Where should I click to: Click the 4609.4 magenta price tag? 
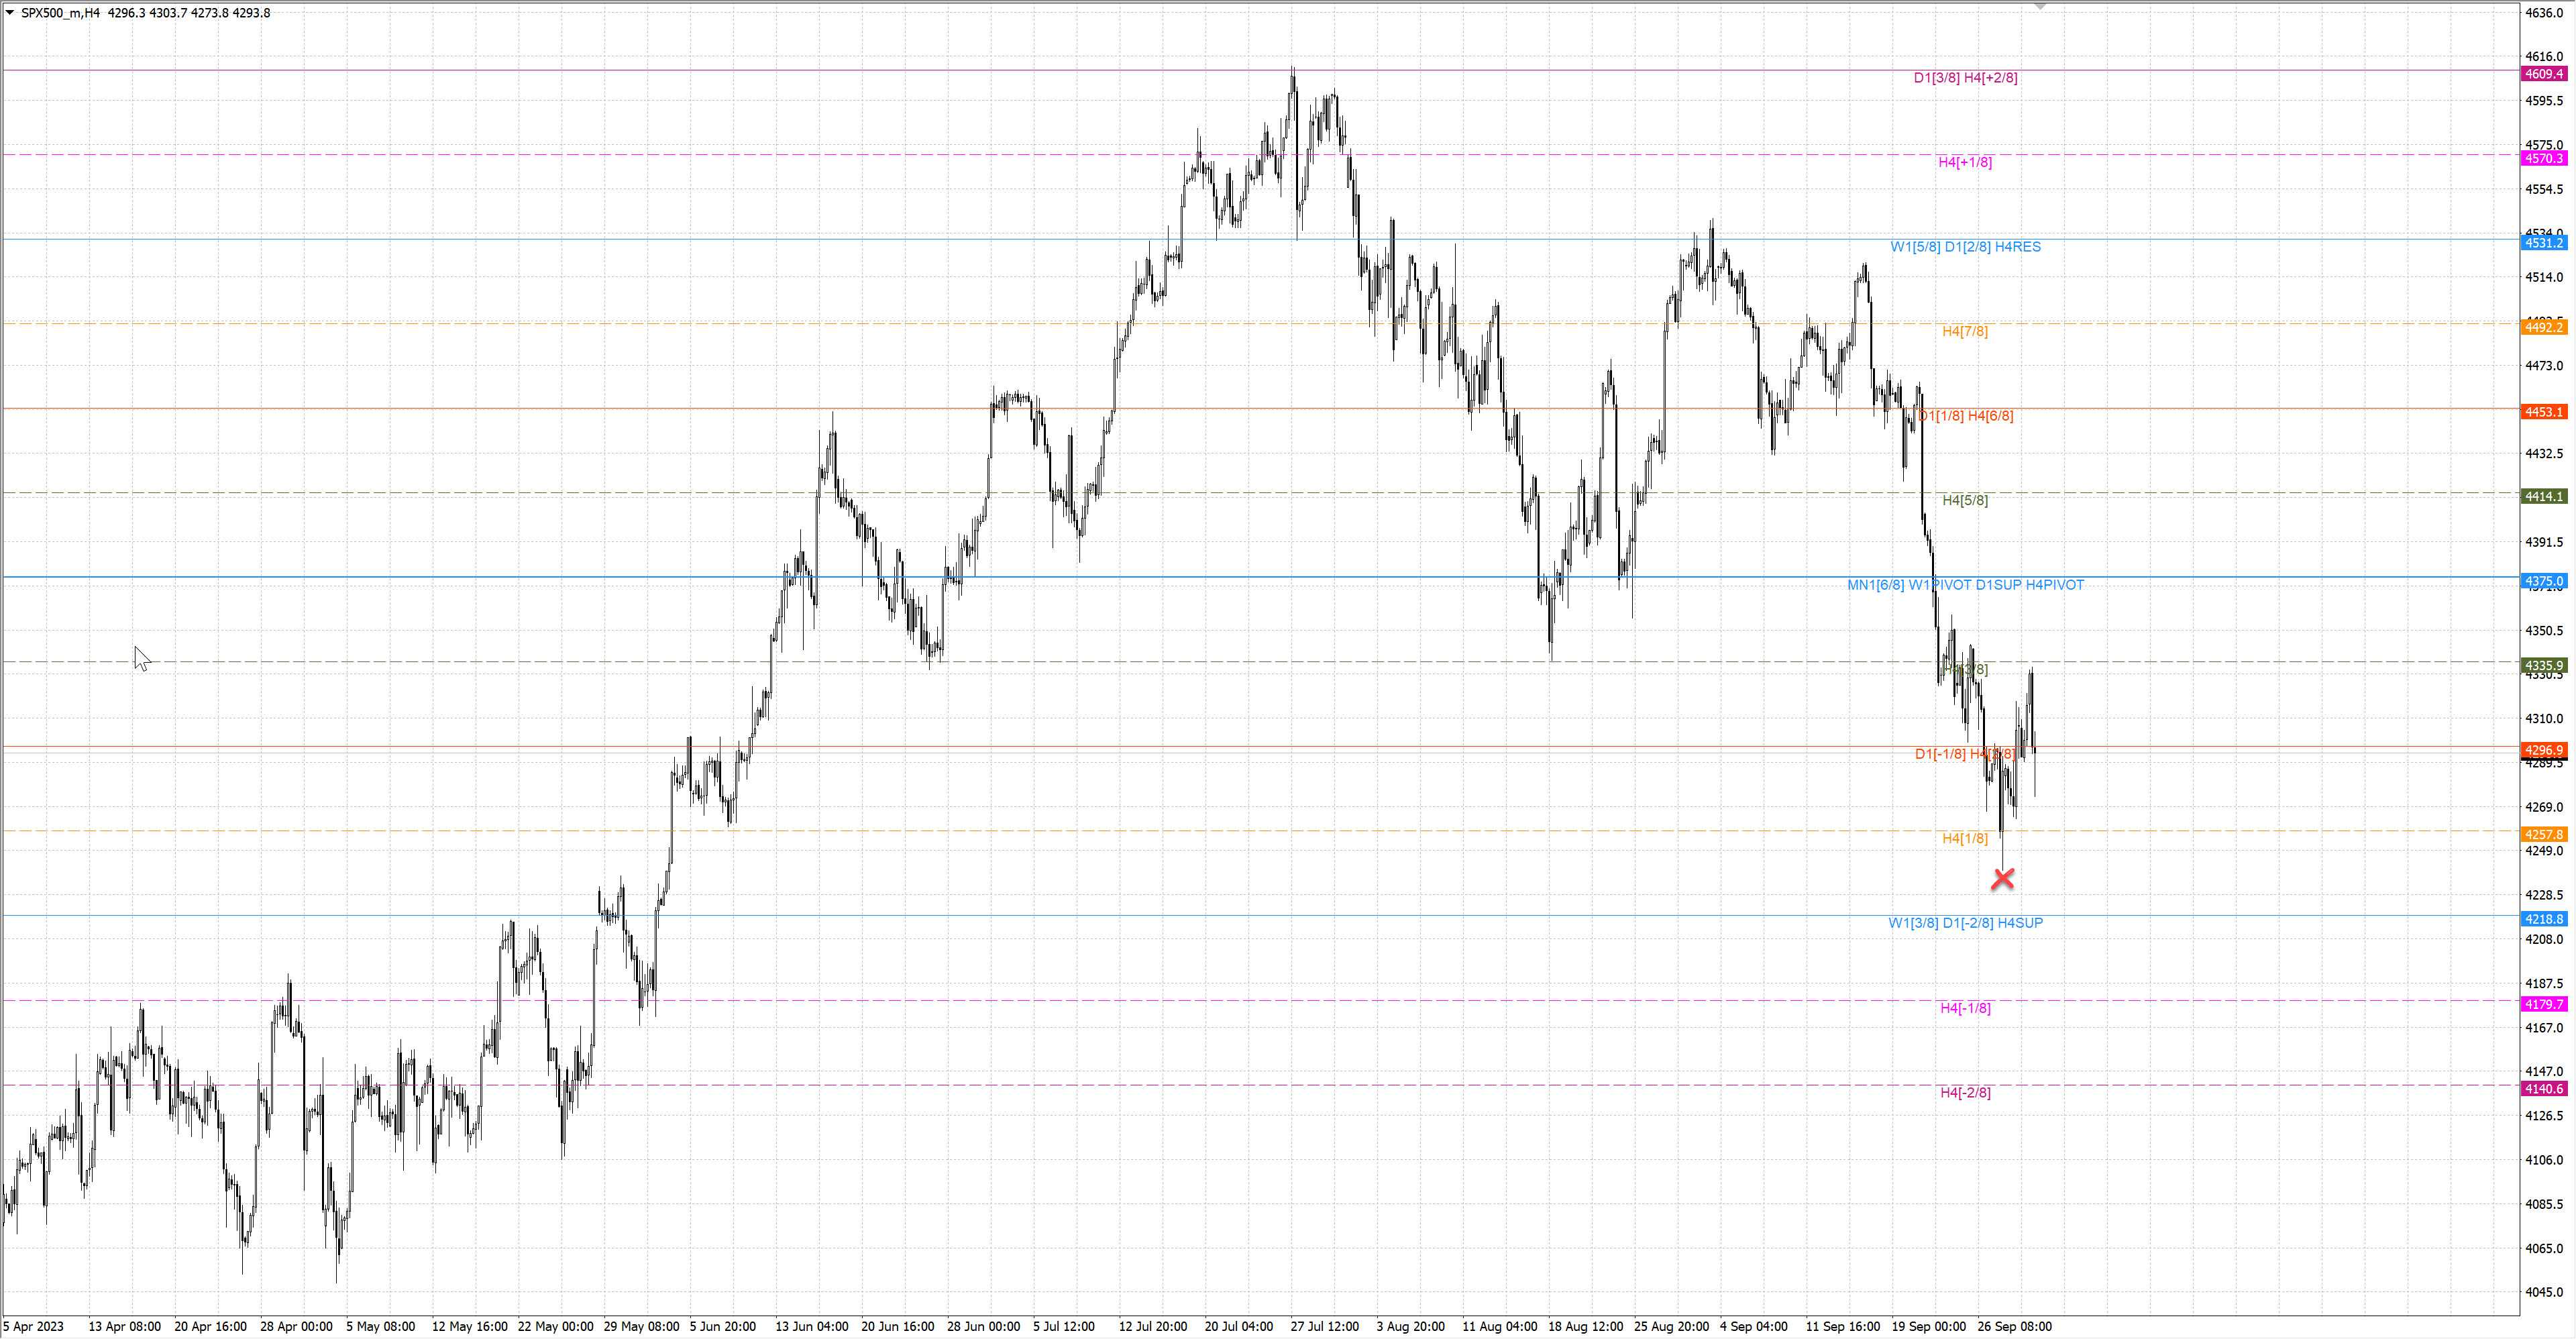point(2543,74)
